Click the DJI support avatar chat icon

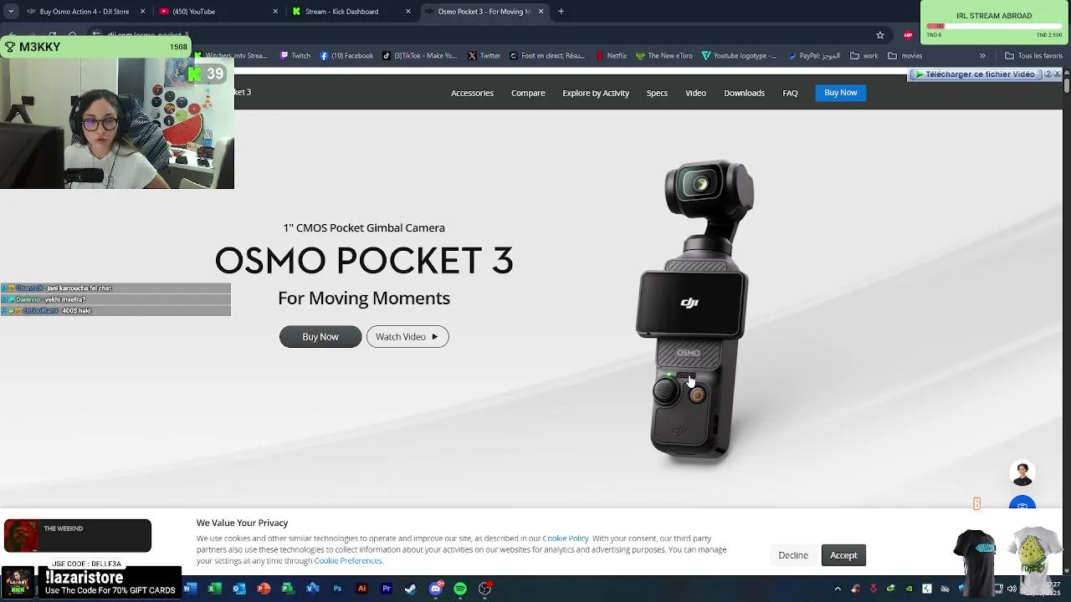coord(1022,472)
